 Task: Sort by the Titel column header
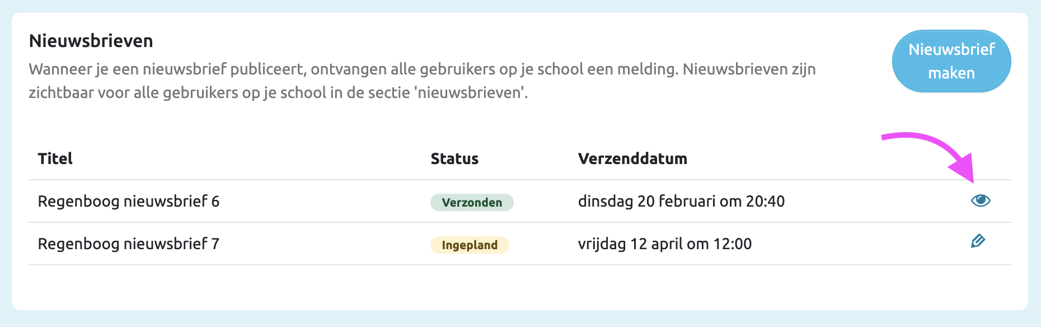coord(55,158)
